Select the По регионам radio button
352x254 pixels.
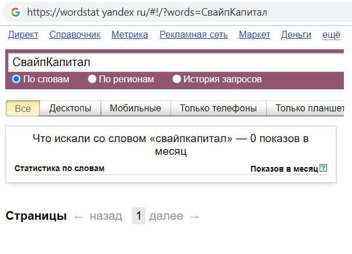click(92, 79)
